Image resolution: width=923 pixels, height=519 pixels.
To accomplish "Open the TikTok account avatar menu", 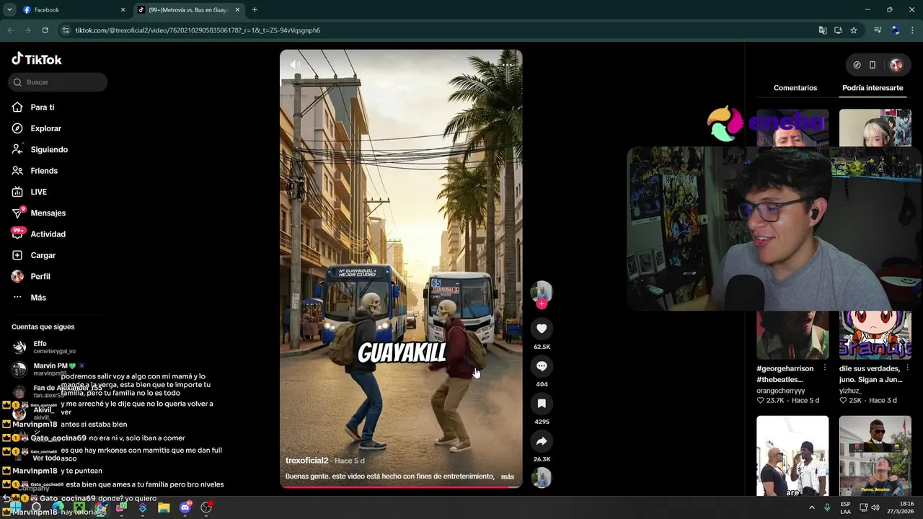I will coord(896,65).
